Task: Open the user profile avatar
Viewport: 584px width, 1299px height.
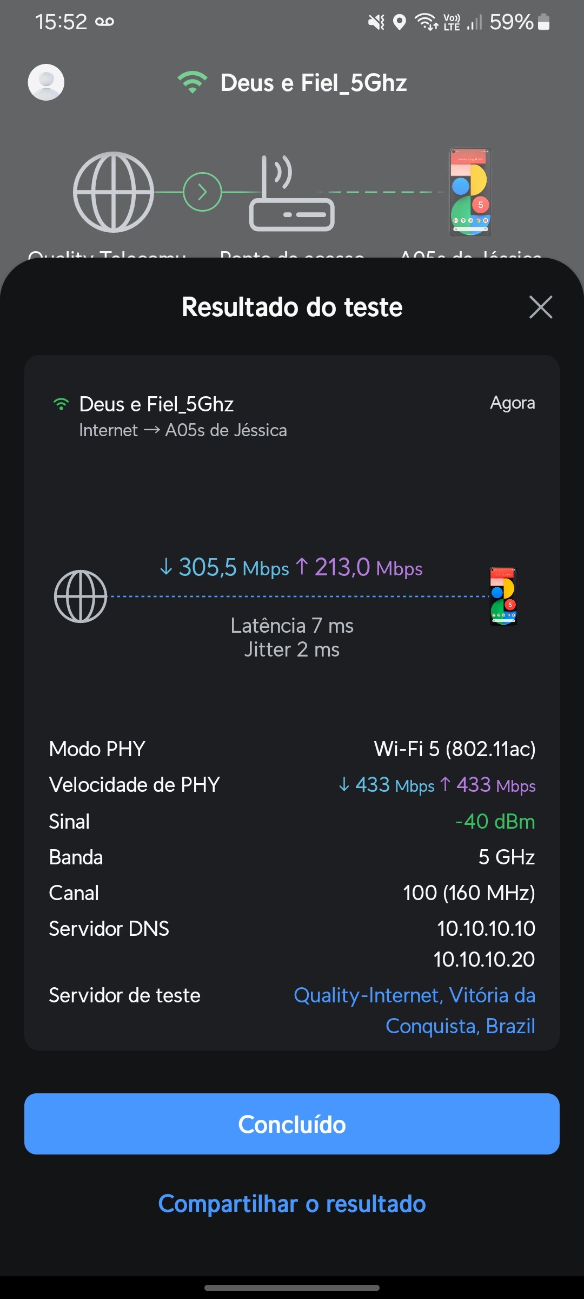Action: pos(46,82)
